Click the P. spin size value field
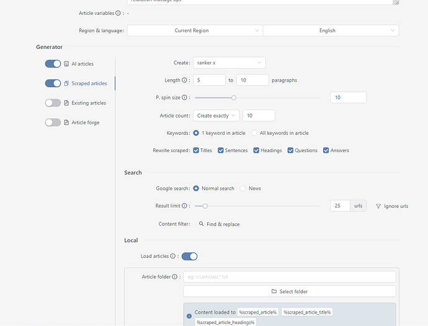 point(349,97)
